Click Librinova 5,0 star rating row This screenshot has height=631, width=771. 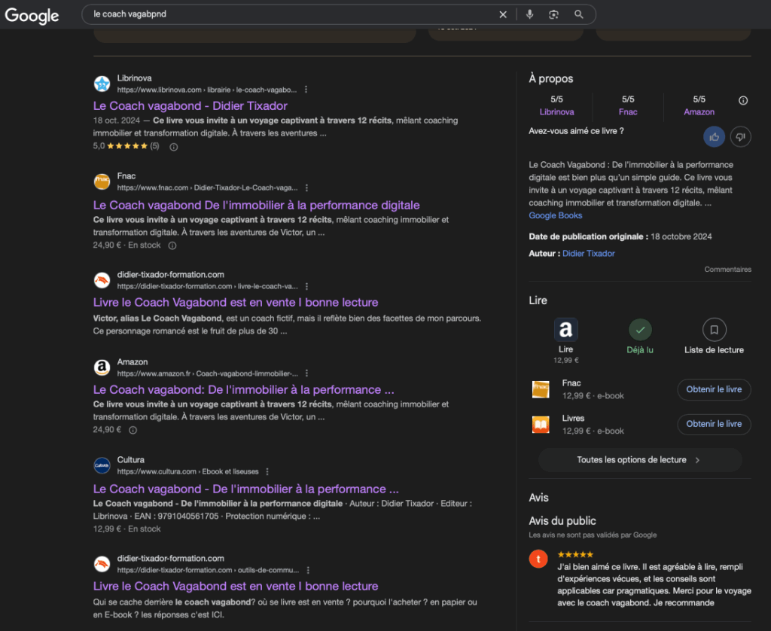126,146
